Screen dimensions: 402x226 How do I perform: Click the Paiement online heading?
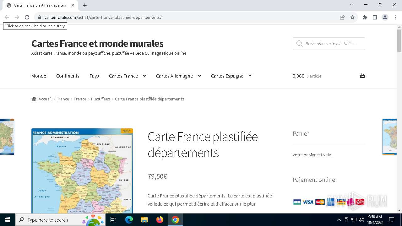314,180
